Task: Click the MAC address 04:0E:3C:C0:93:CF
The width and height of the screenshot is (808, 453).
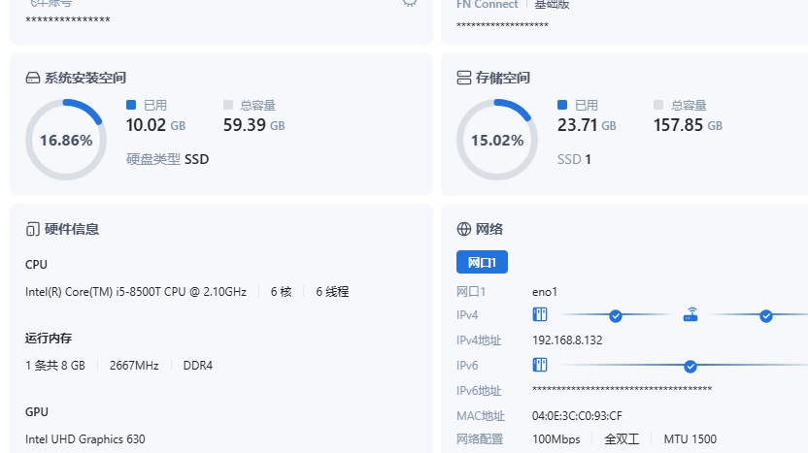Action: [577, 415]
